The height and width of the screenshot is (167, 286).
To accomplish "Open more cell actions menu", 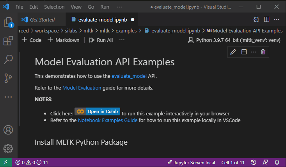I will [x=254, y=52].
